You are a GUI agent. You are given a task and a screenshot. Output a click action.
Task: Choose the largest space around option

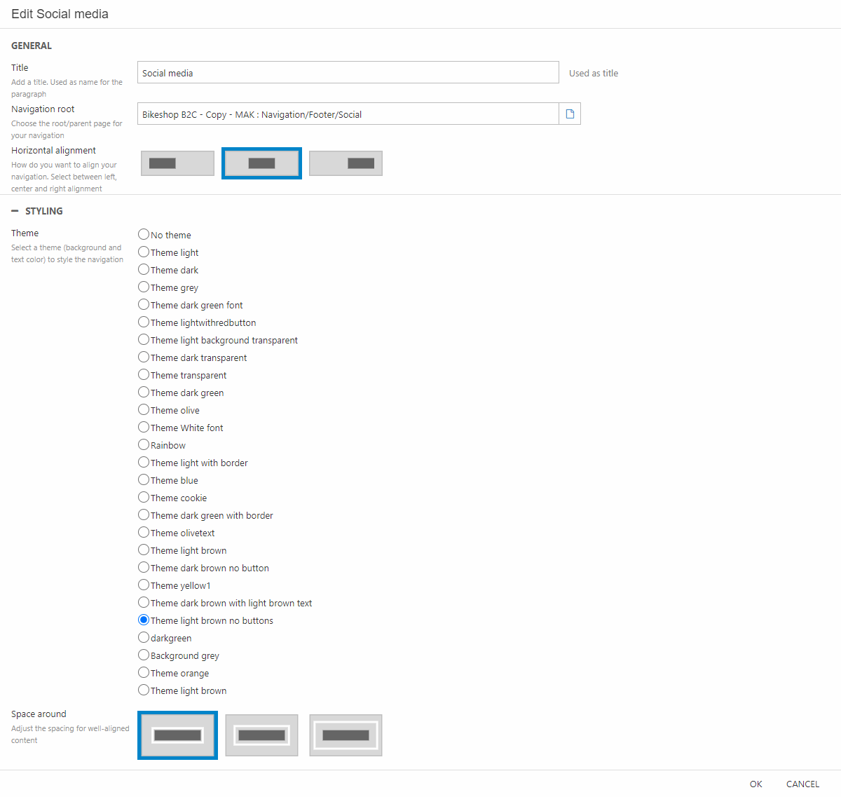click(x=346, y=735)
